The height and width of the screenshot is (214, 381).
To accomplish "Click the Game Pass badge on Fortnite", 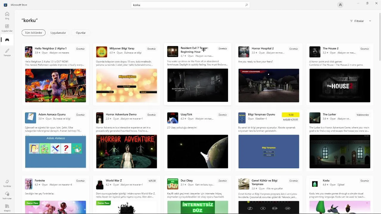I will point(32,203).
